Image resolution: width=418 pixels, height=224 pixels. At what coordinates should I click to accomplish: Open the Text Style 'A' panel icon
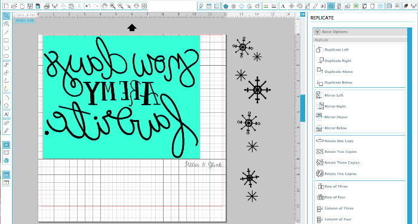click(x=283, y=5)
